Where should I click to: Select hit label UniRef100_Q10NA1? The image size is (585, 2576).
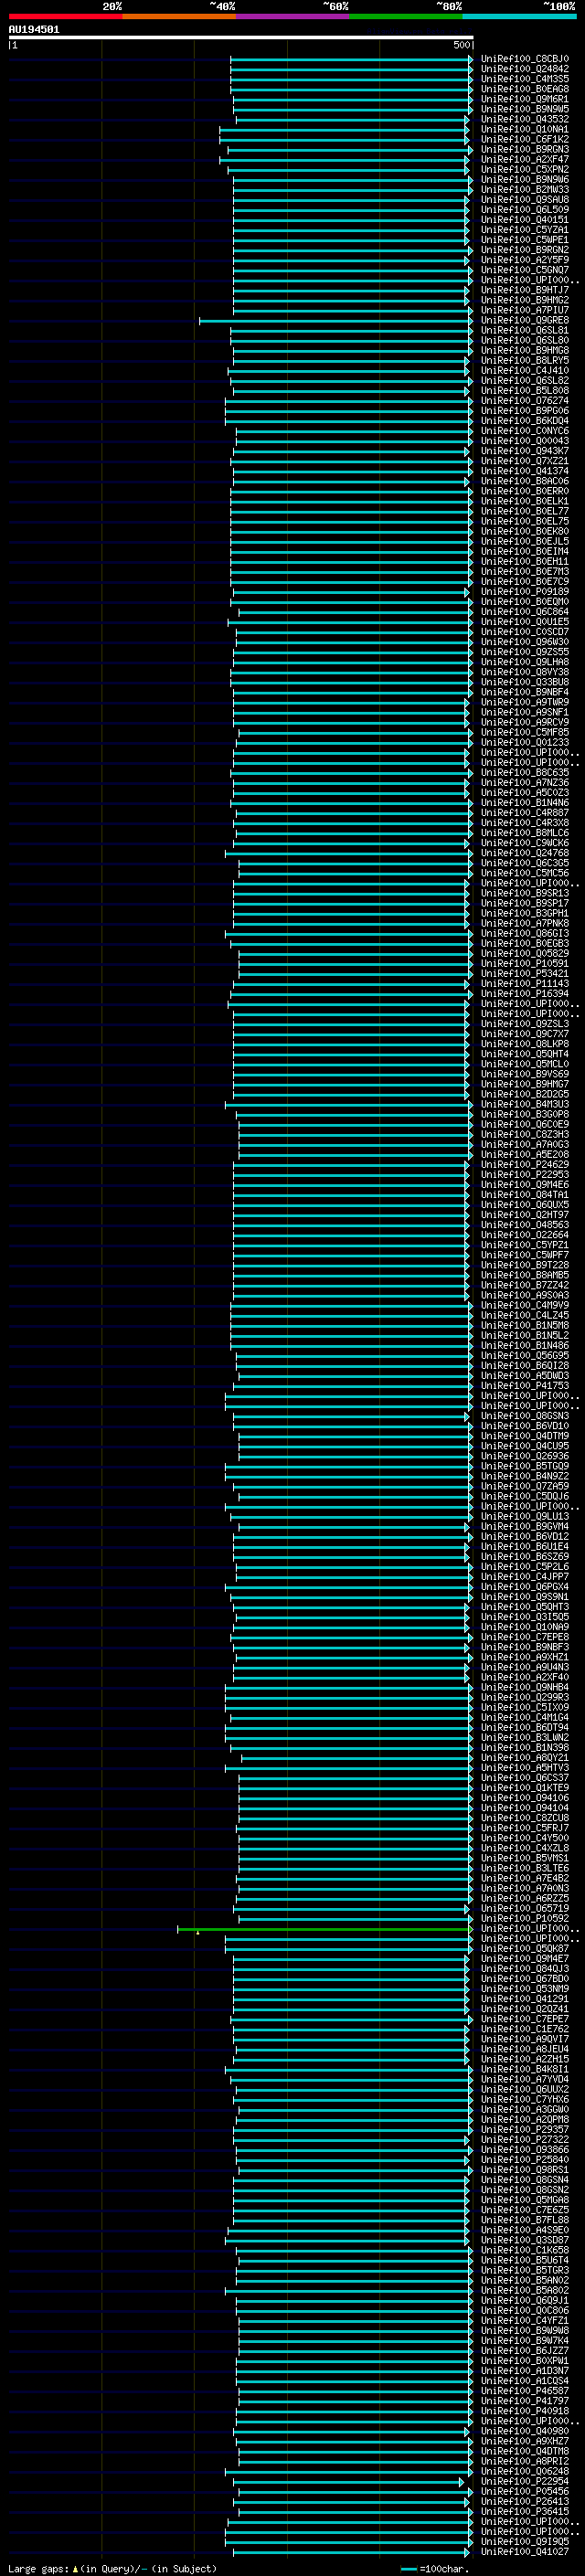pyautogui.click(x=524, y=129)
